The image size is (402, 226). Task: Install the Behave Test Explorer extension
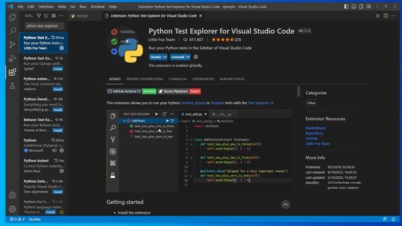pos(58,131)
